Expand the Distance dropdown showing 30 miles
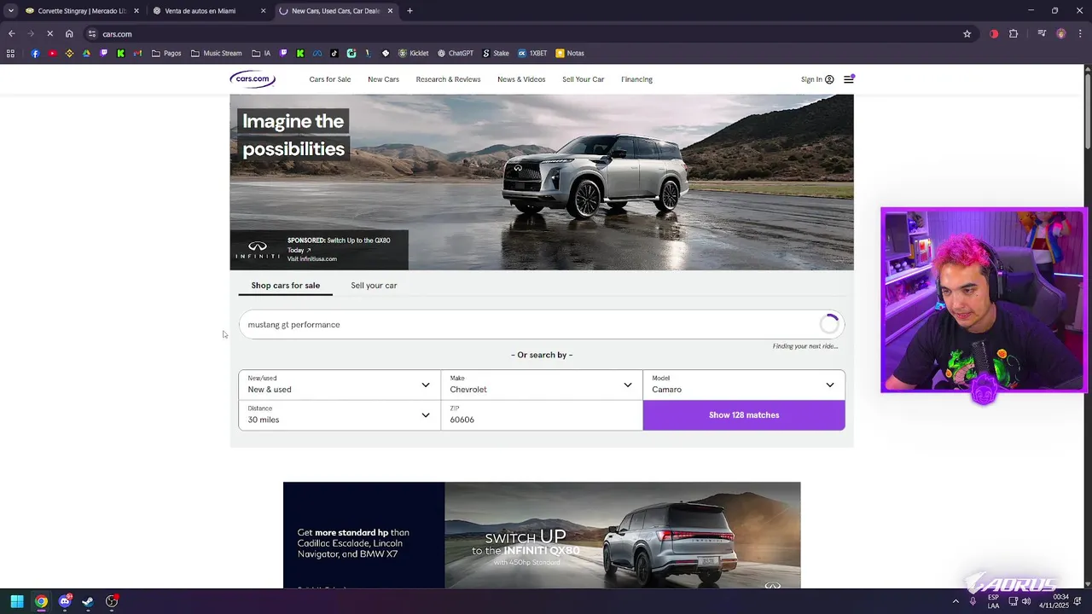 click(340, 414)
